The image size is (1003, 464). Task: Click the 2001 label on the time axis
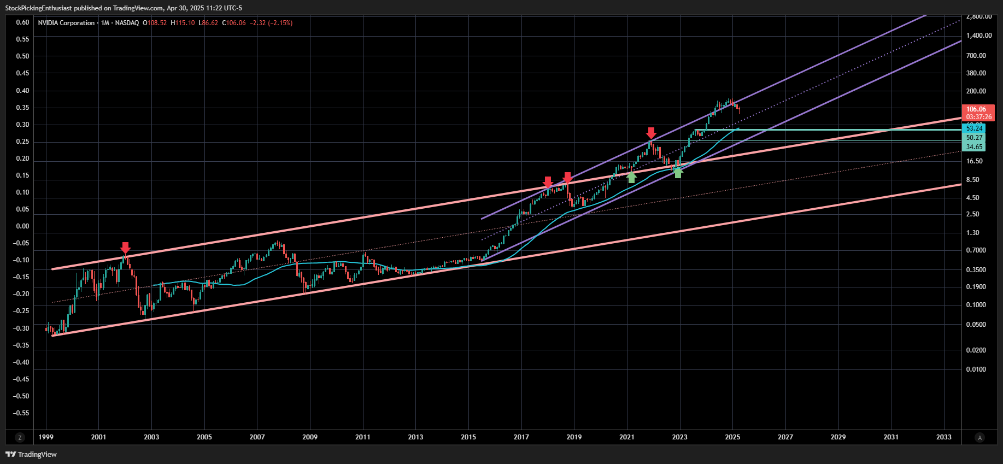pyautogui.click(x=98, y=437)
